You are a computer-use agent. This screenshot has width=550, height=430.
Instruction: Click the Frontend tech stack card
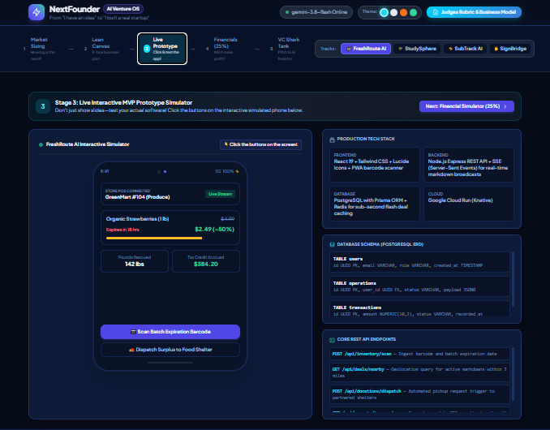point(374,165)
